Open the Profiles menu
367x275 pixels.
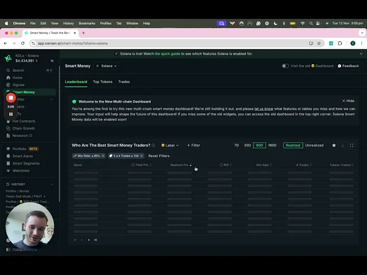106,23
